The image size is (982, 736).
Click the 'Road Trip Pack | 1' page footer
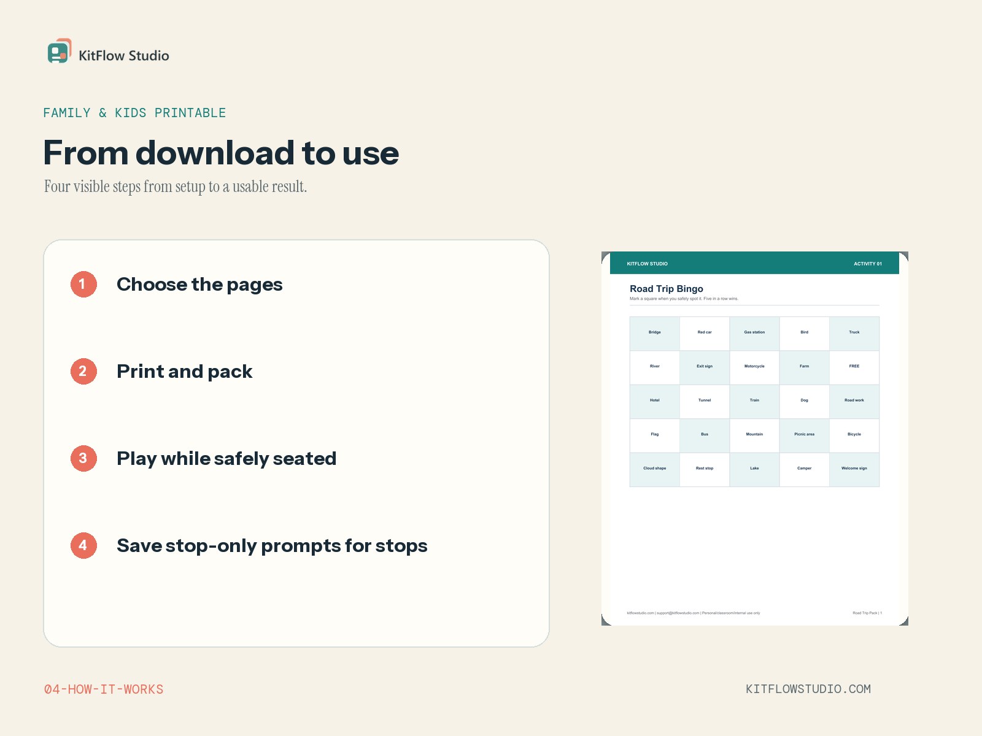pos(867,613)
